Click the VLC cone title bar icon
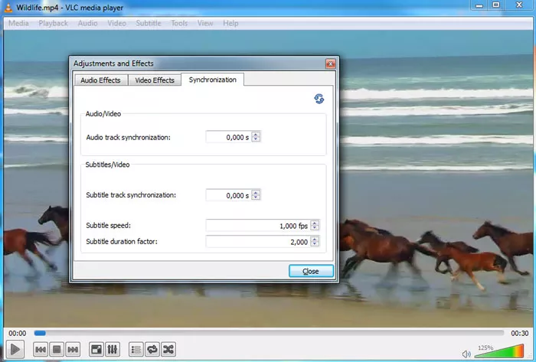536x362 pixels. [8, 7]
